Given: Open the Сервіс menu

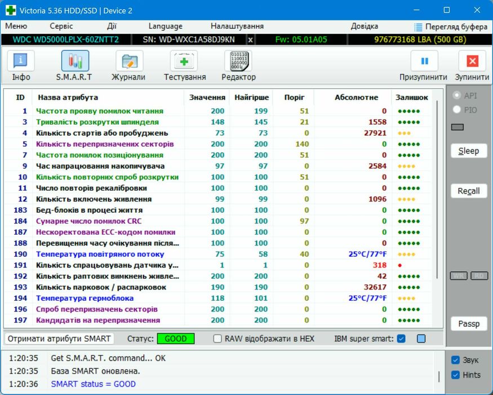Looking at the screenshot, I should (61, 26).
